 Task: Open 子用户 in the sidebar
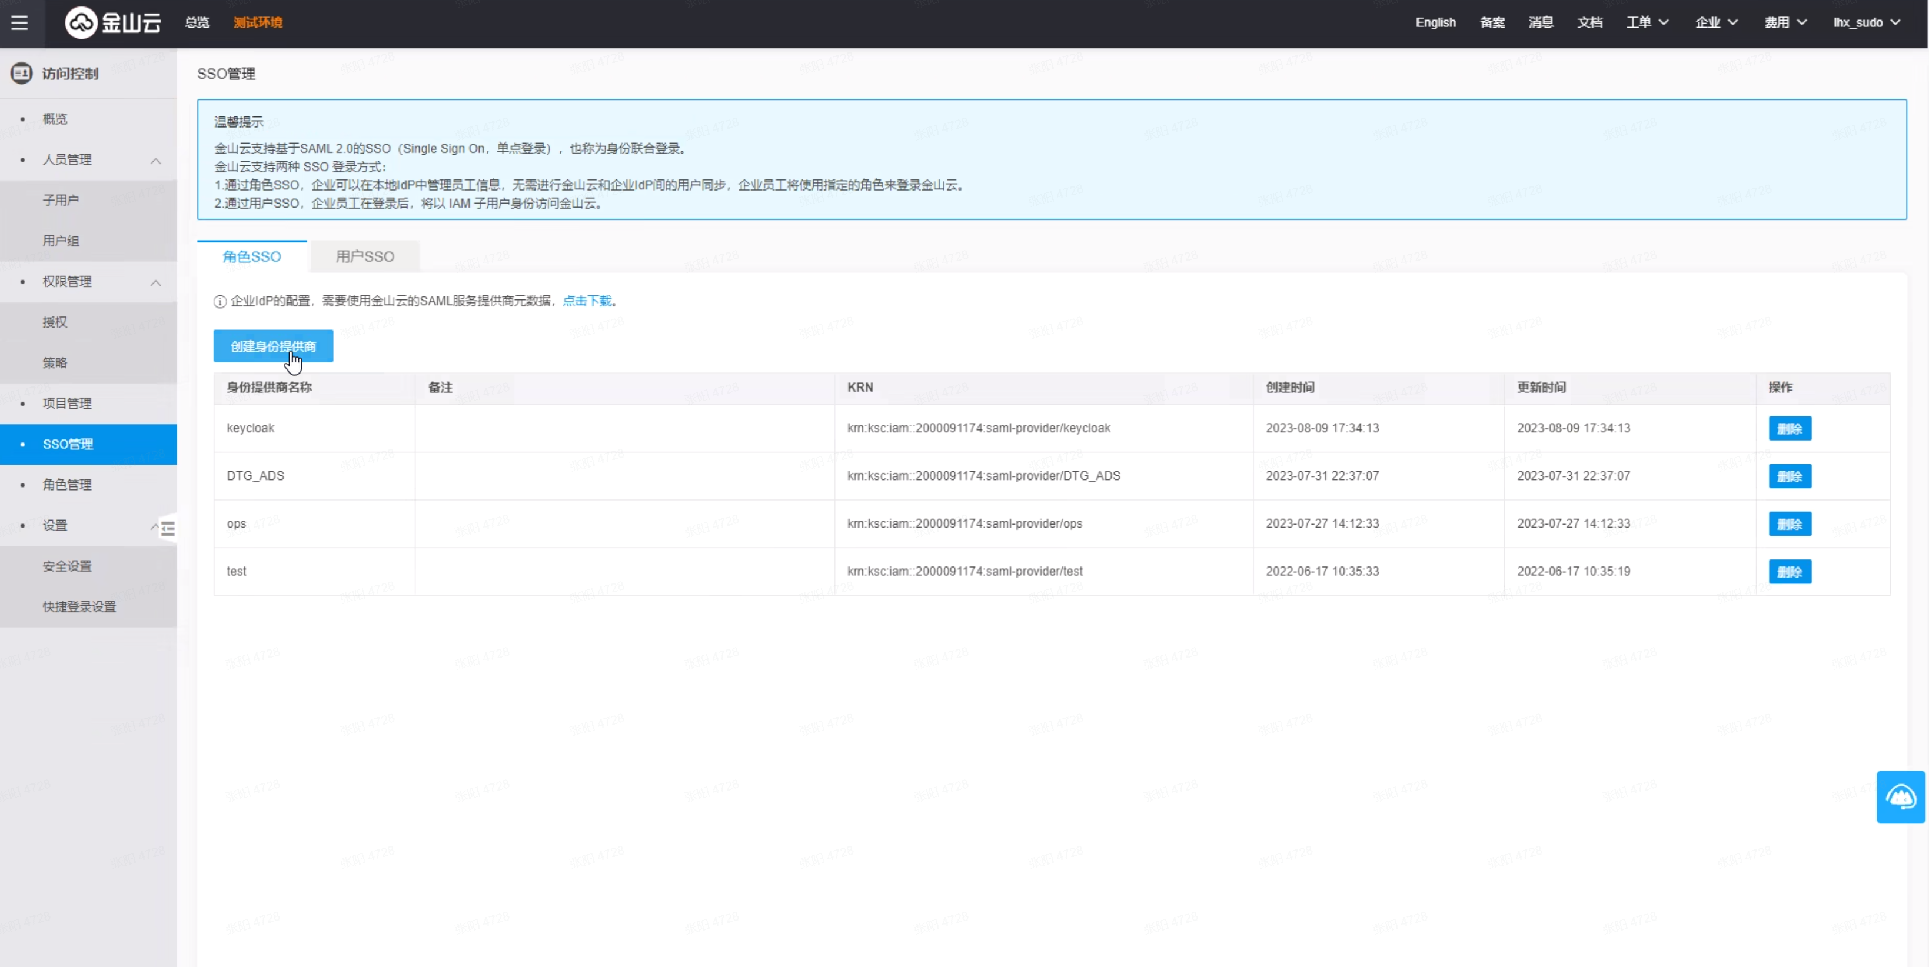[x=61, y=200]
